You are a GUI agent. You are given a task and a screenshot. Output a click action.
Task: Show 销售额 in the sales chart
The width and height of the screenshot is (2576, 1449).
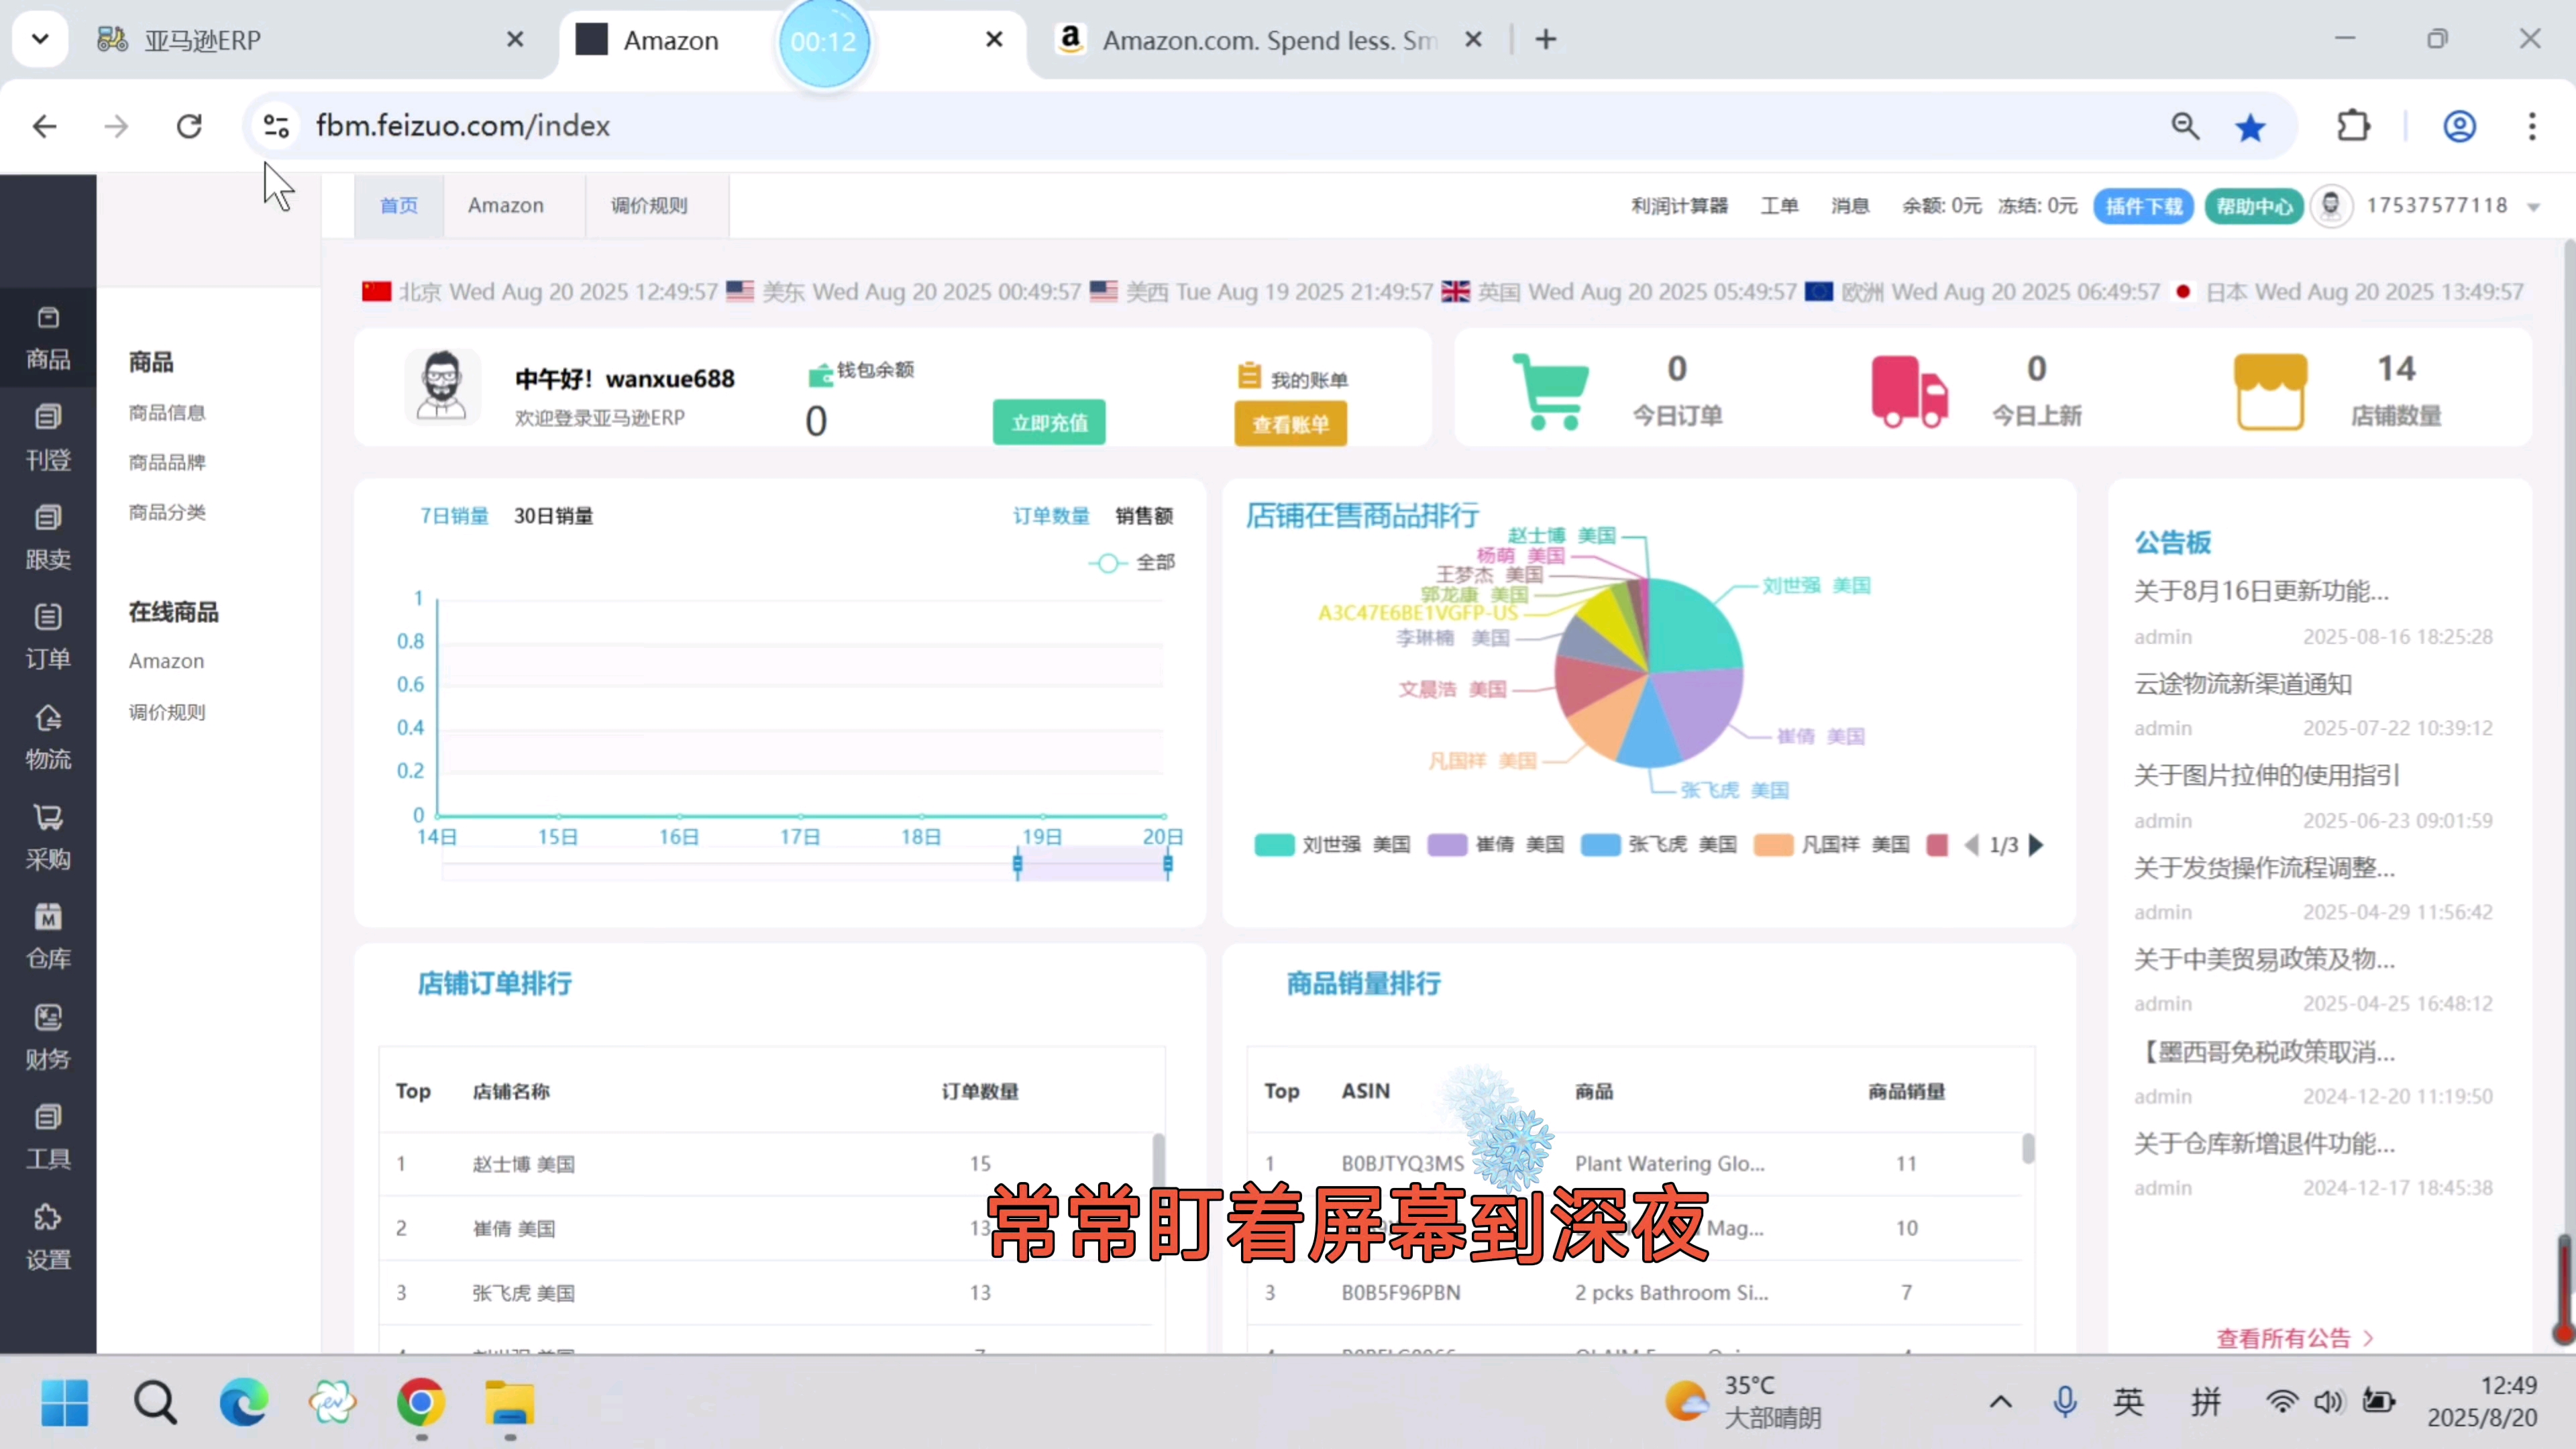pyautogui.click(x=1144, y=516)
